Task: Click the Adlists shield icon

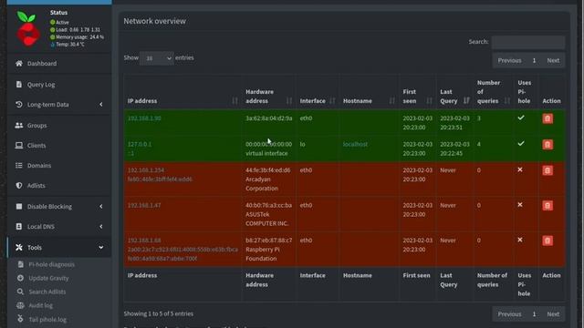Action: (x=19, y=186)
